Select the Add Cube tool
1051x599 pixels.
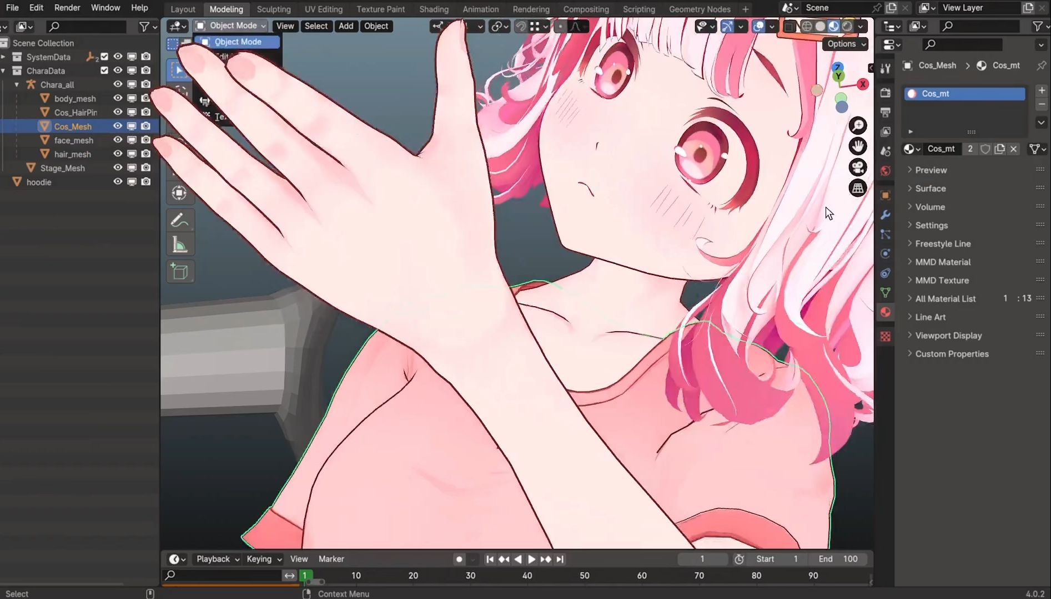(x=179, y=272)
